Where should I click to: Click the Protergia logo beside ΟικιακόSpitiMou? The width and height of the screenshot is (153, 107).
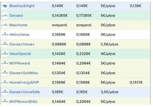[x=5, y=73]
